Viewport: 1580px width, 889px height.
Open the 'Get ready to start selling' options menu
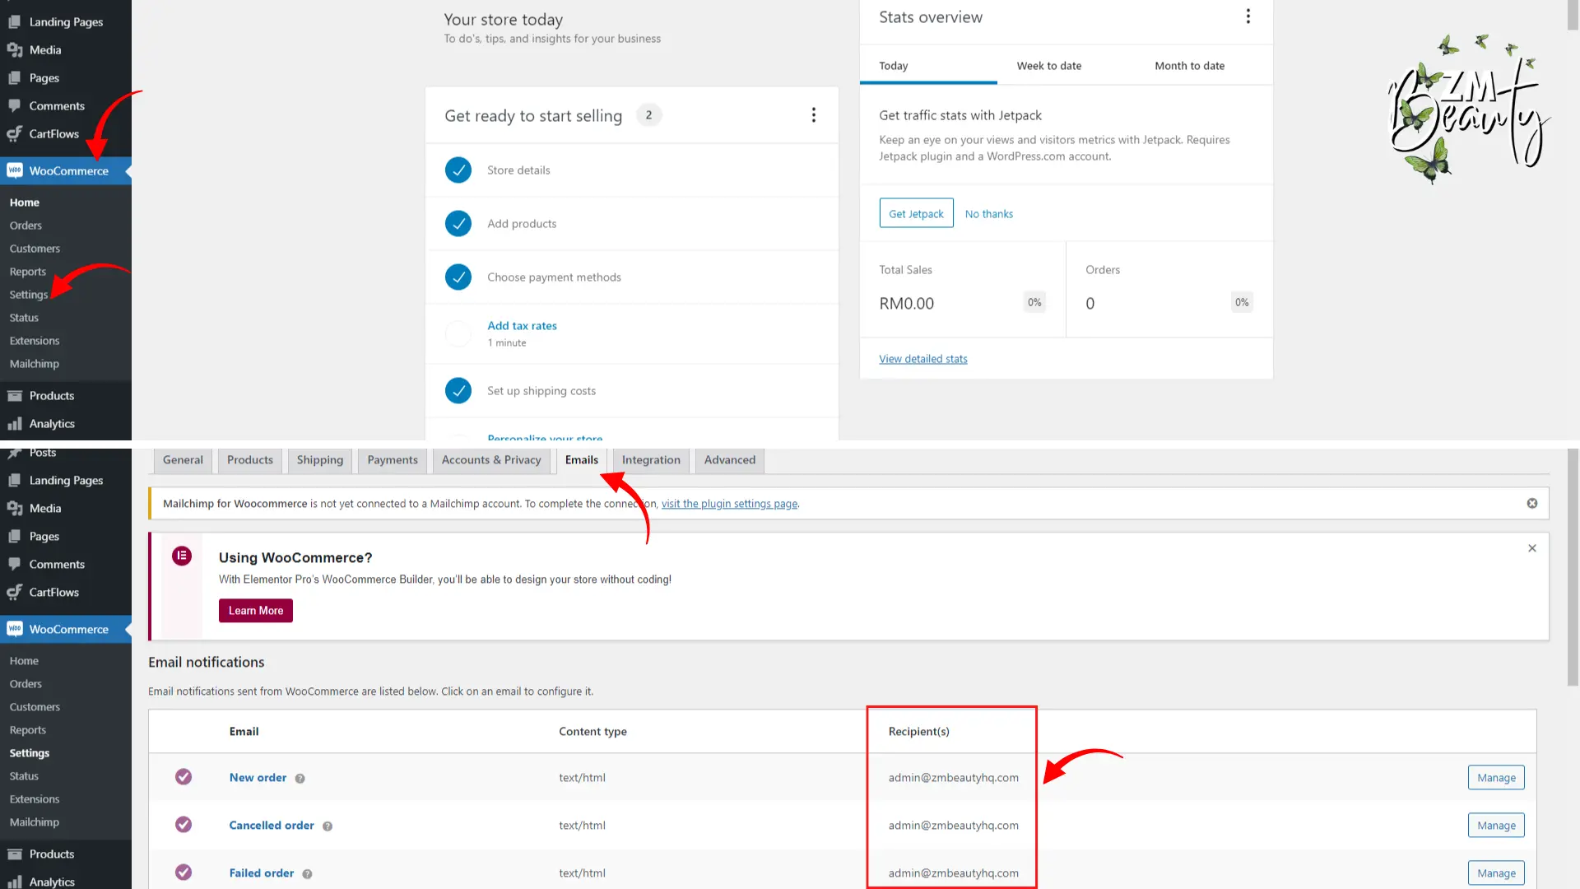click(x=814, y=115)
